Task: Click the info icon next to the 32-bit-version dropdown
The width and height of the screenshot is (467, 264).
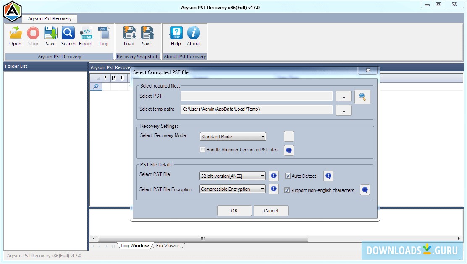Action: click(274, 176)
